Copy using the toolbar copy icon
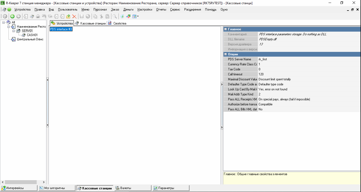 [95, 16]
